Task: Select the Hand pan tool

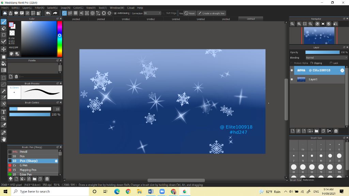Action: 3,139
